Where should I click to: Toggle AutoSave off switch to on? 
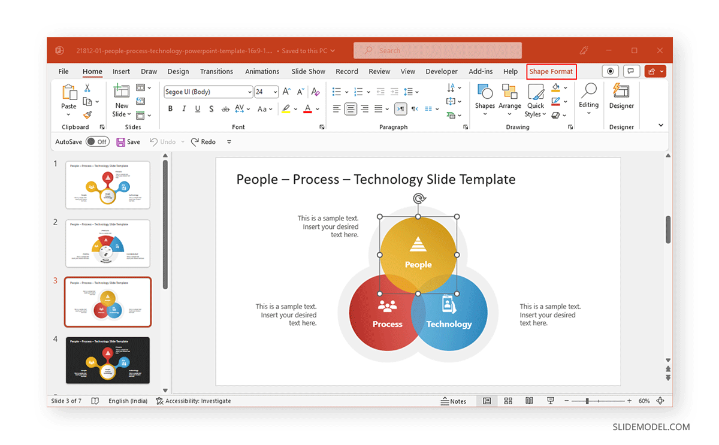coord(98,141)
